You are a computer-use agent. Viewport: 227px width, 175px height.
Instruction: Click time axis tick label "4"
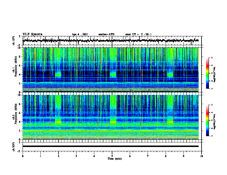[94, 156]
